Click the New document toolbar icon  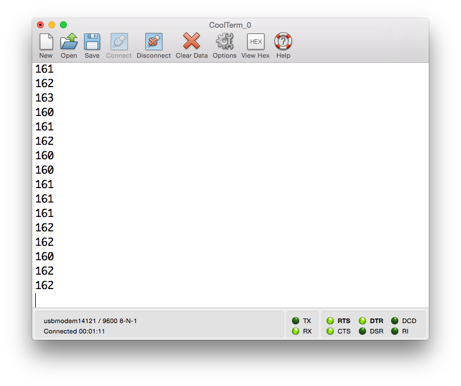(x=46, y=42)
